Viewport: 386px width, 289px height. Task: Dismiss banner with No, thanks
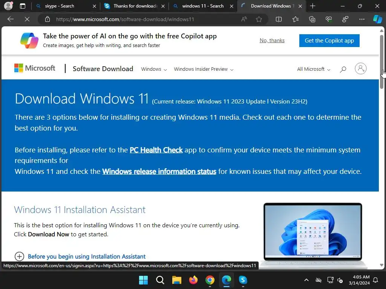(x=272, y=40)
